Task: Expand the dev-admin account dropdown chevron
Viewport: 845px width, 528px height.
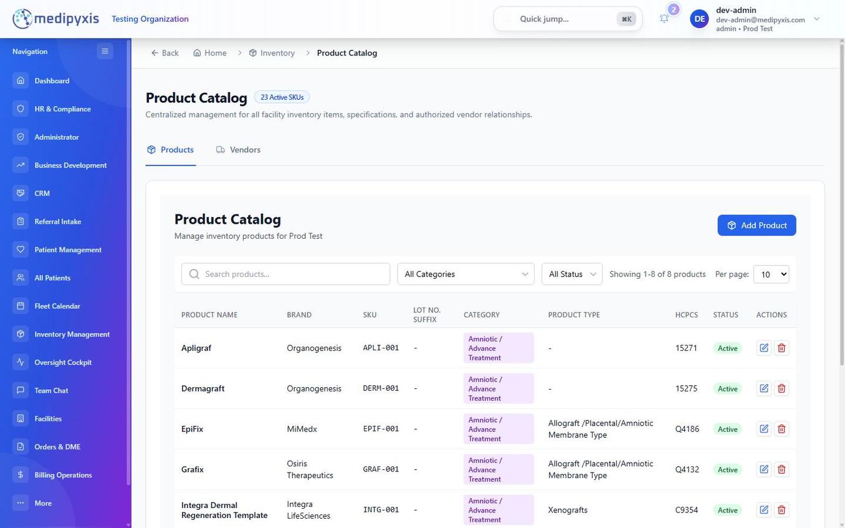Action: pos(817,19)
